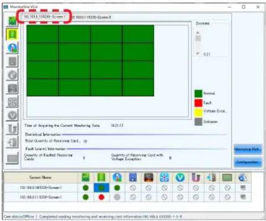This screenshot has width=266, height=221.
Task: Click the Quantity of Faulted Receiving Cards label
Action: click(49, 157)
